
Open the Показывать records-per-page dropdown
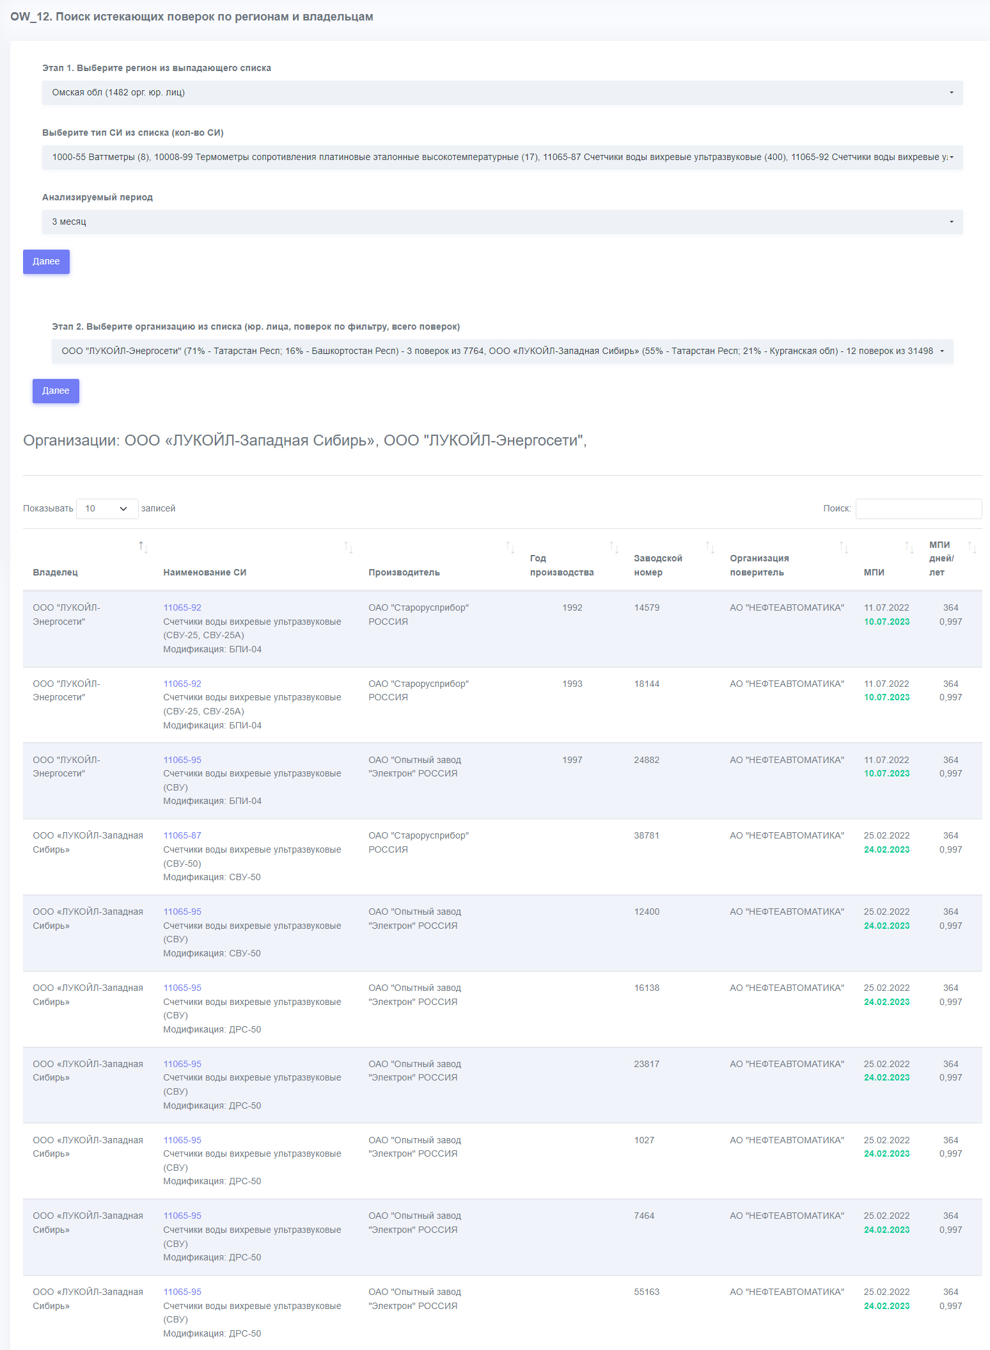[x=107, y=509]
